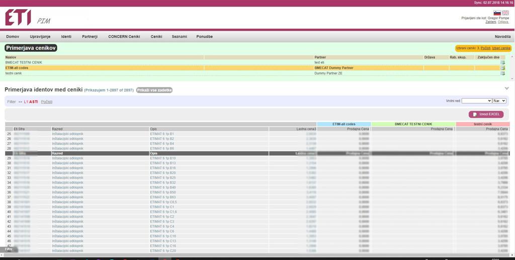515x260 pixels.
Task: Open the Domov menu
Action: pyautogui.click(x=13, y=37)
